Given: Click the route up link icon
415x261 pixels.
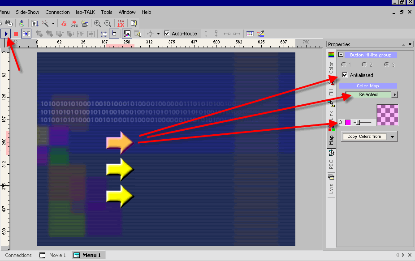Looking at the screenshot, I should pos(206,34).
